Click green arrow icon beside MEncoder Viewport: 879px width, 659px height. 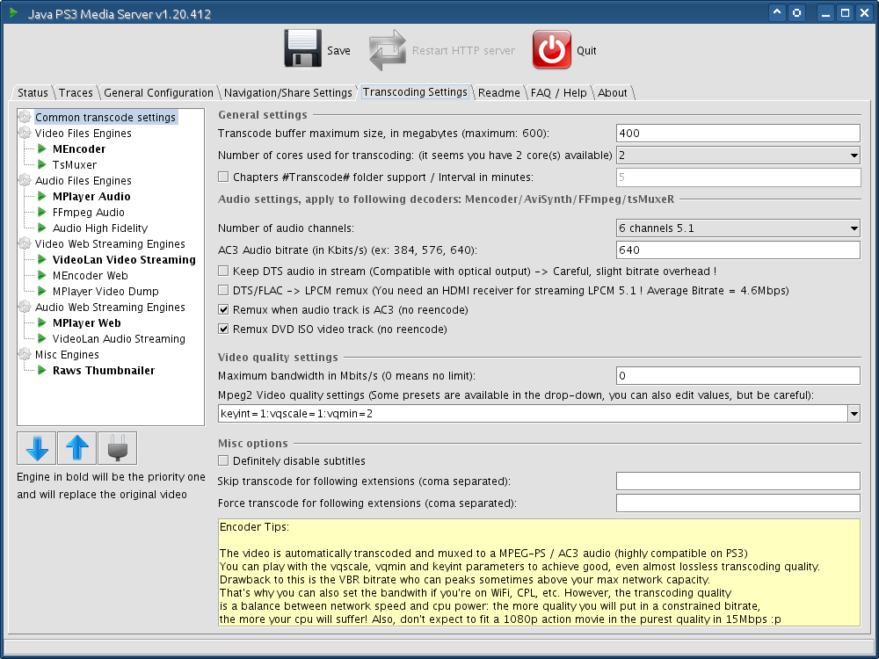(x=42, y=149)
